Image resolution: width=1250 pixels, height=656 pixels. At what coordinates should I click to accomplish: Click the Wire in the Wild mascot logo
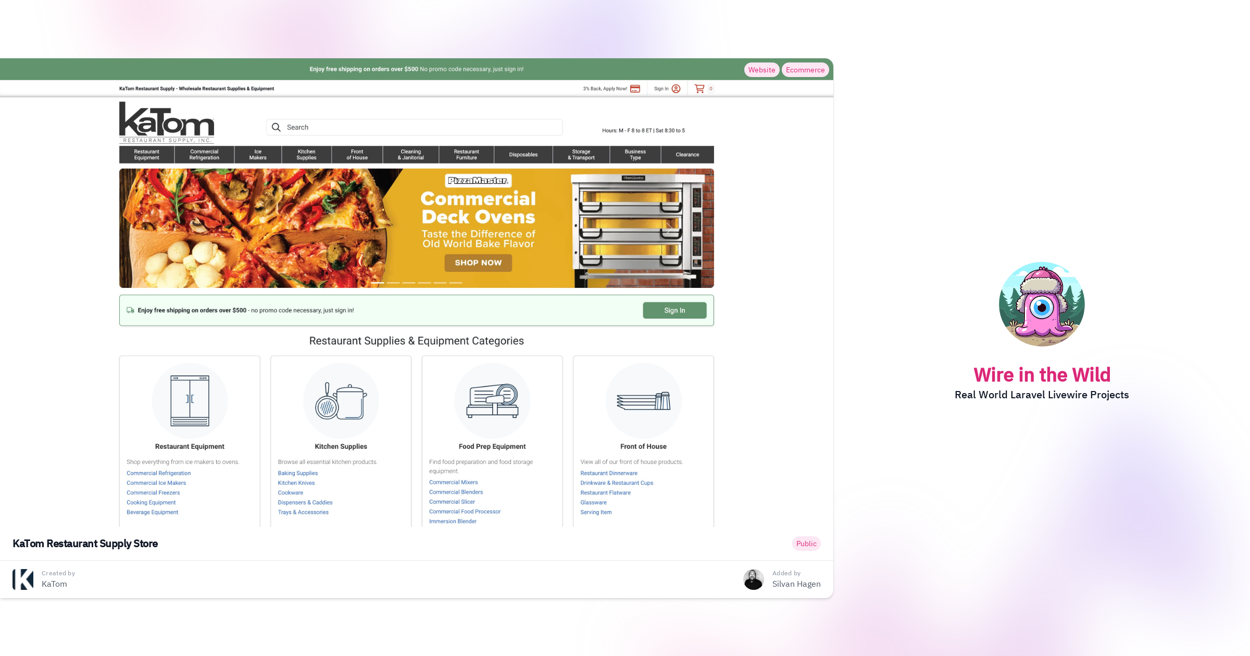1042,304
